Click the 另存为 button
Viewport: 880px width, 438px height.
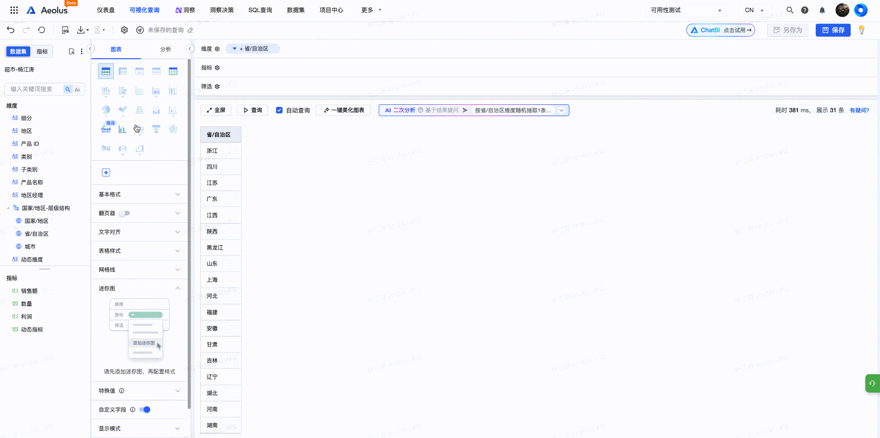pos(788,30)
